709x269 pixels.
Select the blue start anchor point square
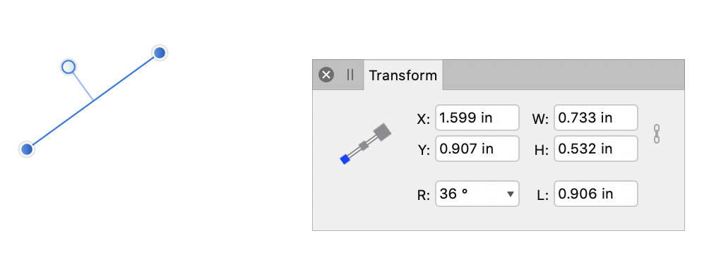point(345,159)
